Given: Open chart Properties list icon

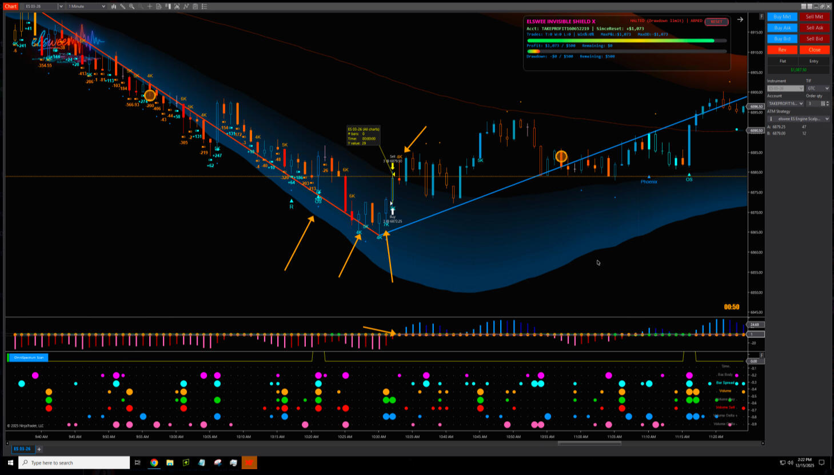Looking at the screenshot, I should [204, 6].
